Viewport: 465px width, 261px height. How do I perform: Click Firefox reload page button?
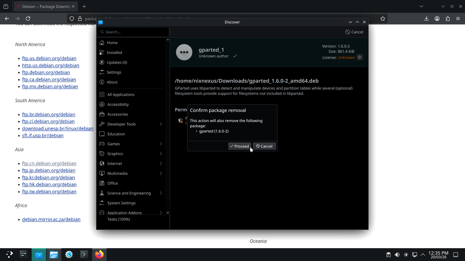28,19
